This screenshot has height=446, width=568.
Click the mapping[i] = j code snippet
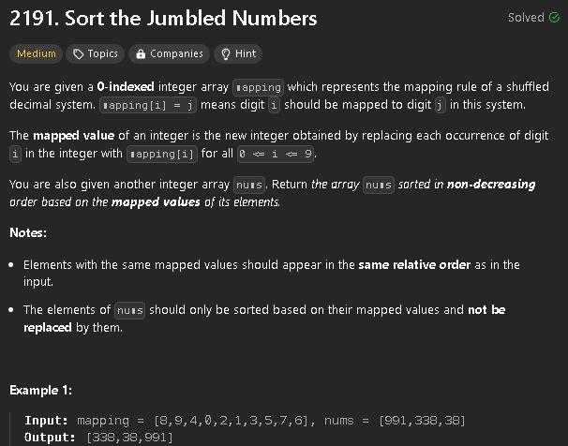click(148, 105)
